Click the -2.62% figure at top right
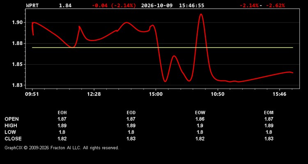Viewport: 308px width, 164px height. (275, 5)
